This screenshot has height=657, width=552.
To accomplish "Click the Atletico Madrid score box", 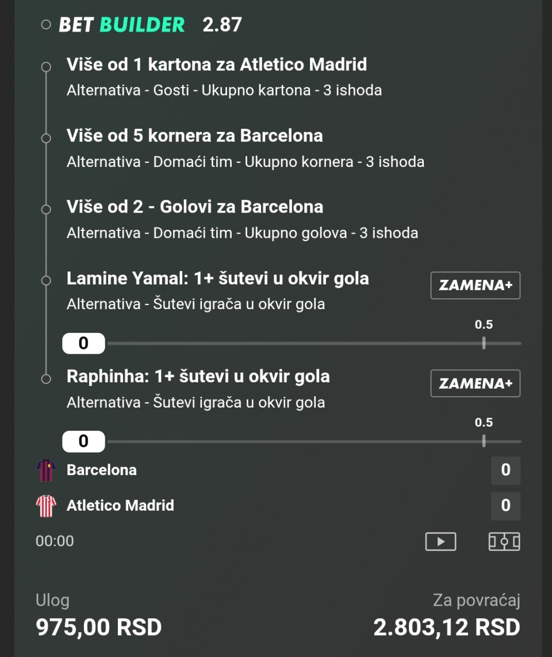I will 505,506.
